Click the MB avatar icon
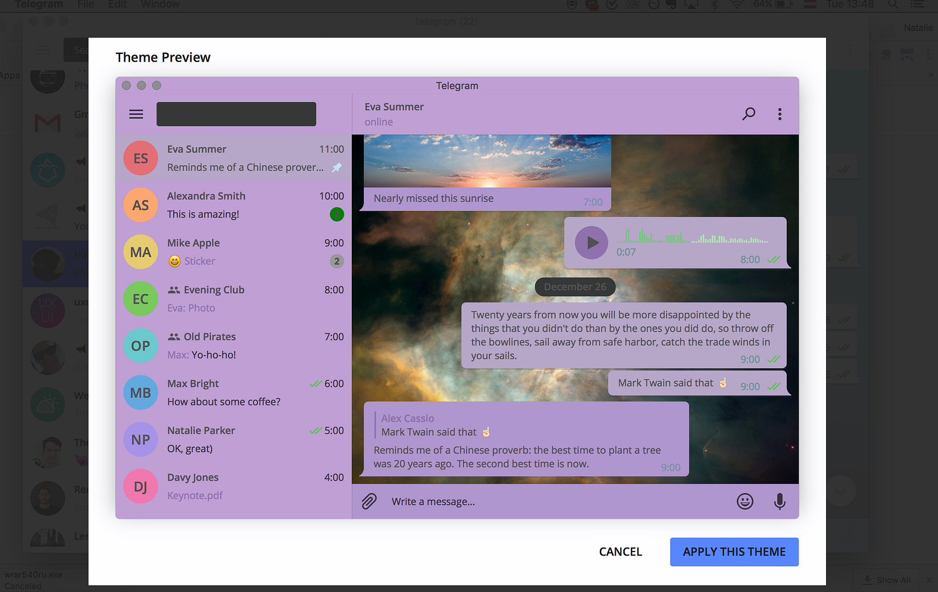This screenshot has height=592, width=938. coord(141,393)
